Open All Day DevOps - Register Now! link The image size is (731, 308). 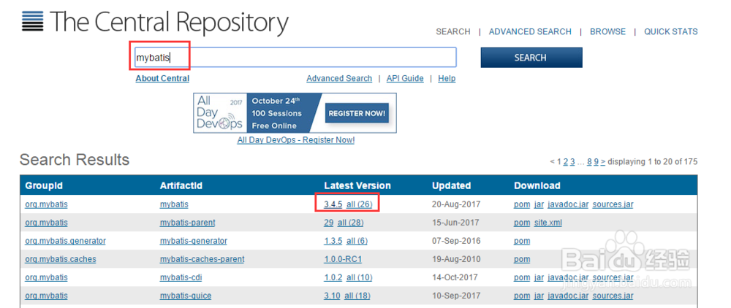tap(295, 140)
